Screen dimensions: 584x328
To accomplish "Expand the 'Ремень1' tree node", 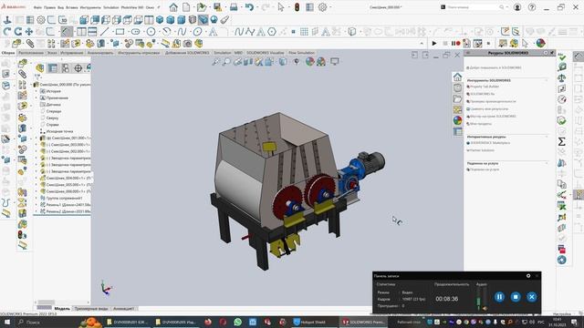I will (36, 205).
